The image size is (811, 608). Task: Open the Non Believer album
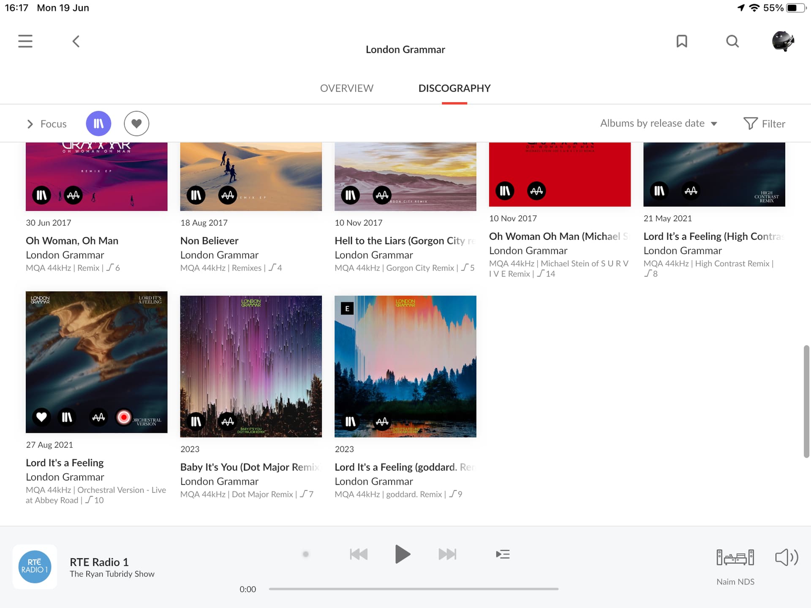[251, 176]
